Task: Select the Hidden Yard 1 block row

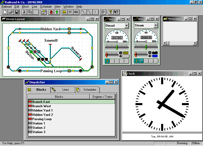Action: coord(72,110)
